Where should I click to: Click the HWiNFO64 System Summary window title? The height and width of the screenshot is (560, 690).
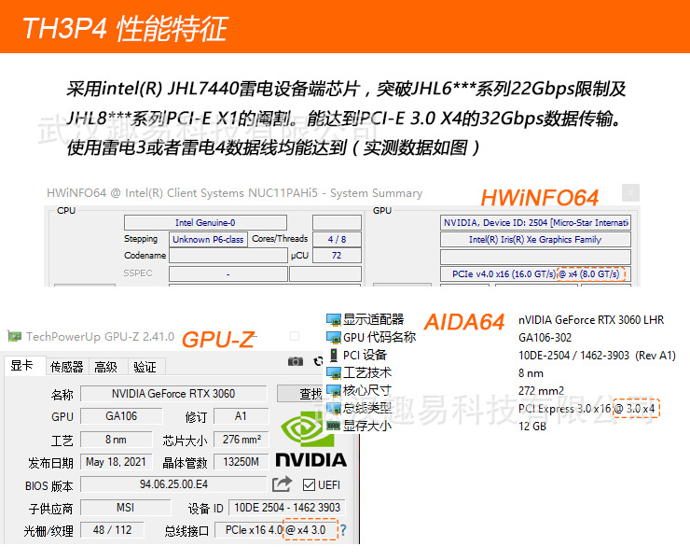[234, 193]
